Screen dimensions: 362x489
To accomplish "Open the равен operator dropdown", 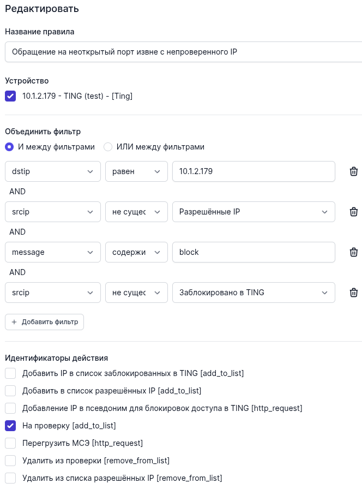I will pos(136,171).
